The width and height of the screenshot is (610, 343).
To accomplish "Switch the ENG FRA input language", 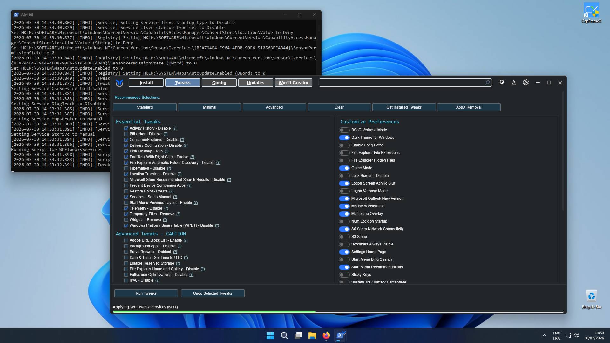I will (x=556, y=335).
